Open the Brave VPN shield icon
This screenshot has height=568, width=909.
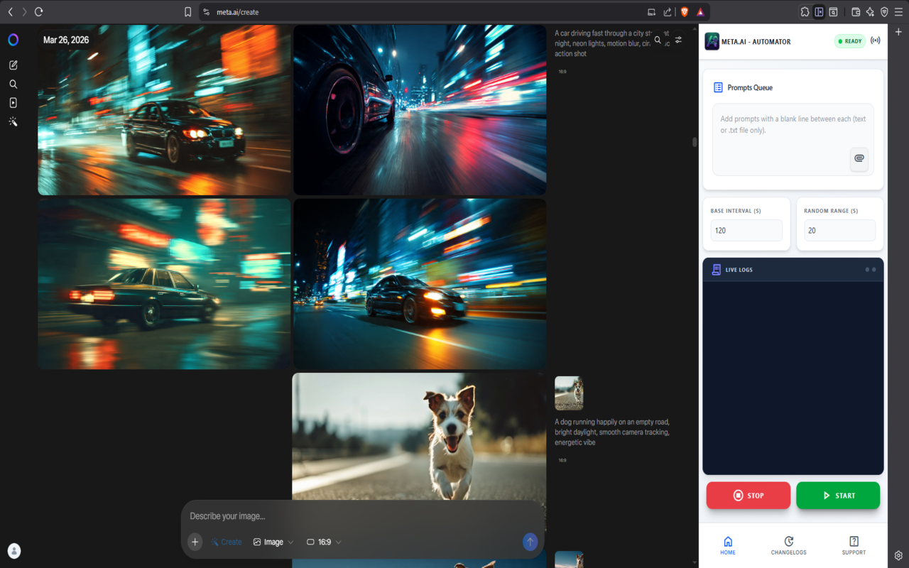pos(884,12)
